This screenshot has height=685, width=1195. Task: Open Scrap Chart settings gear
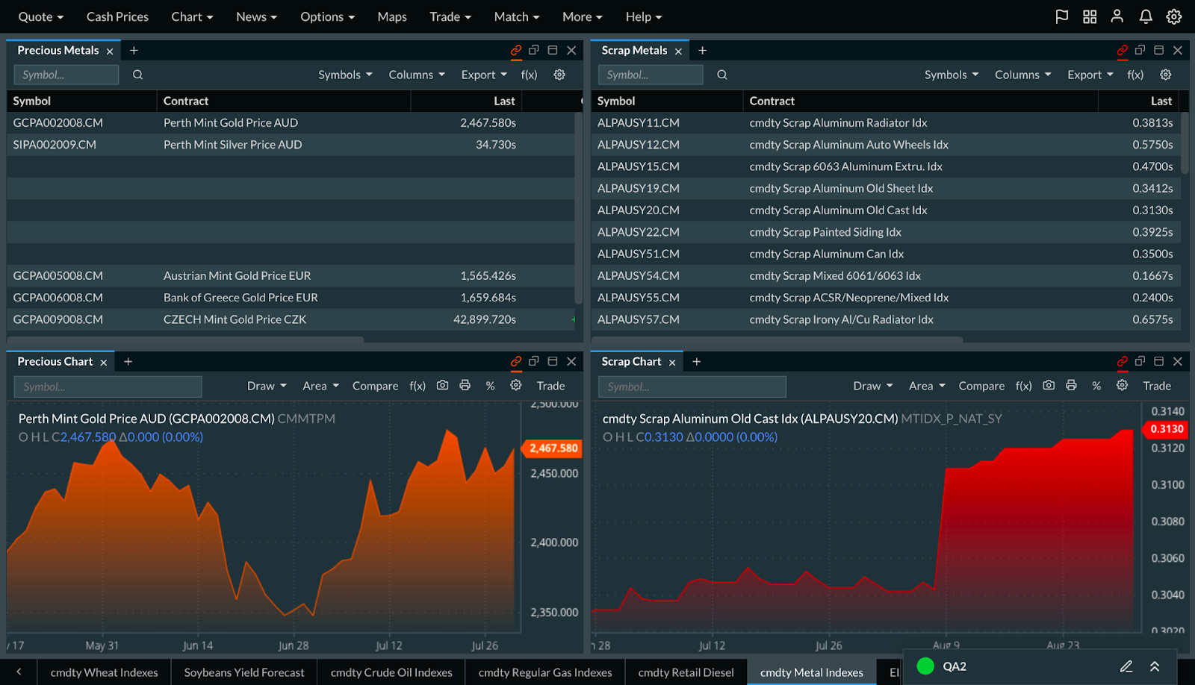pos(1122,385)
